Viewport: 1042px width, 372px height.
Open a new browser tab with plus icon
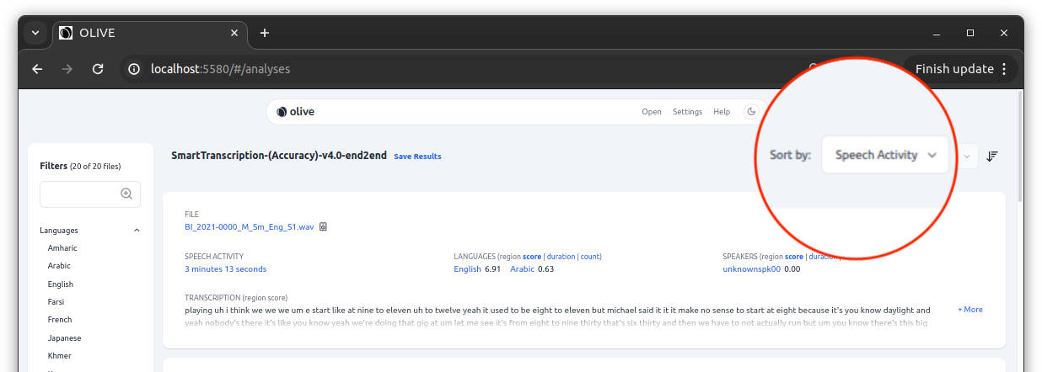coord(265,33)
